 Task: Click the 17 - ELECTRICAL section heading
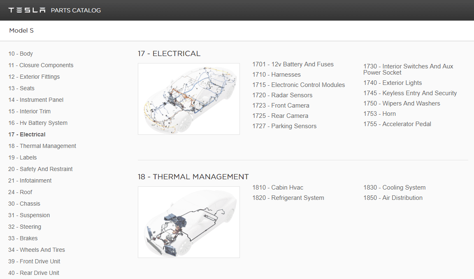coord(169,54)
